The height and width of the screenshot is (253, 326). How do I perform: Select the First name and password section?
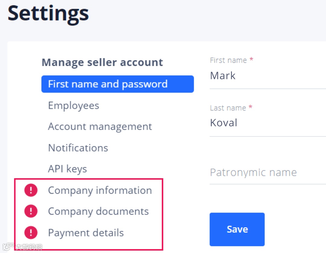117,84
